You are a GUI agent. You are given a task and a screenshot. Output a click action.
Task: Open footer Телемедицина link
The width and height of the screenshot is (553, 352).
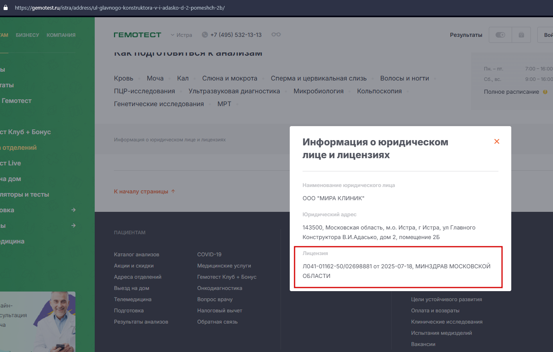(132, 299)
